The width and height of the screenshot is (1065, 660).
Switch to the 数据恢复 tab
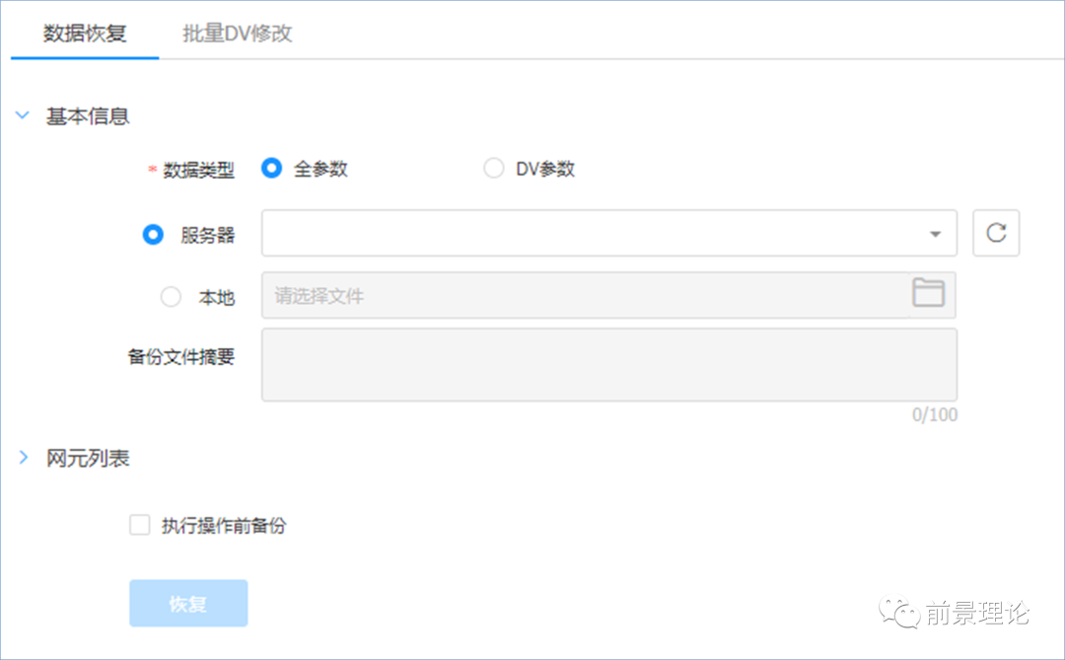click(x=85, y=33)
